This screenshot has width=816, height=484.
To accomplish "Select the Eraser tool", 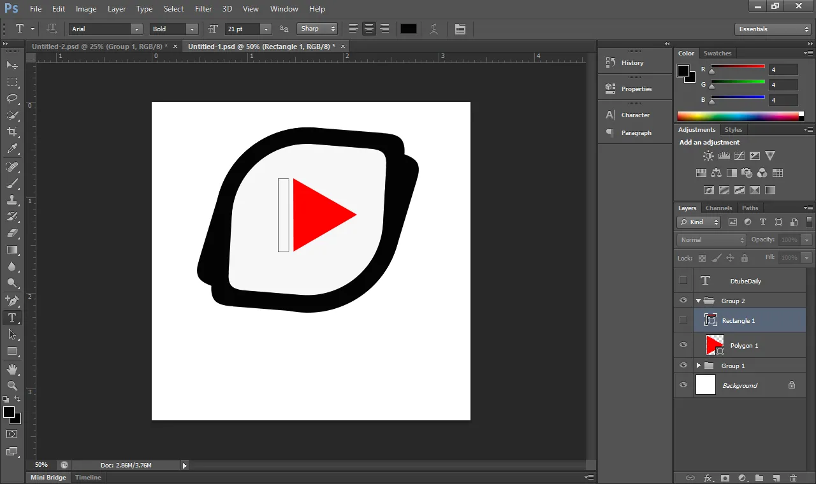I will pyautogui.click(x=12, y=233).
